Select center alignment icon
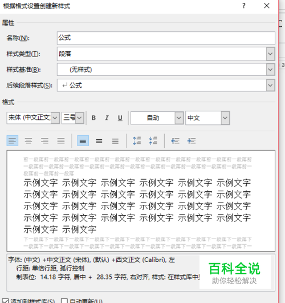285x303 pixels. pos(28,141)
